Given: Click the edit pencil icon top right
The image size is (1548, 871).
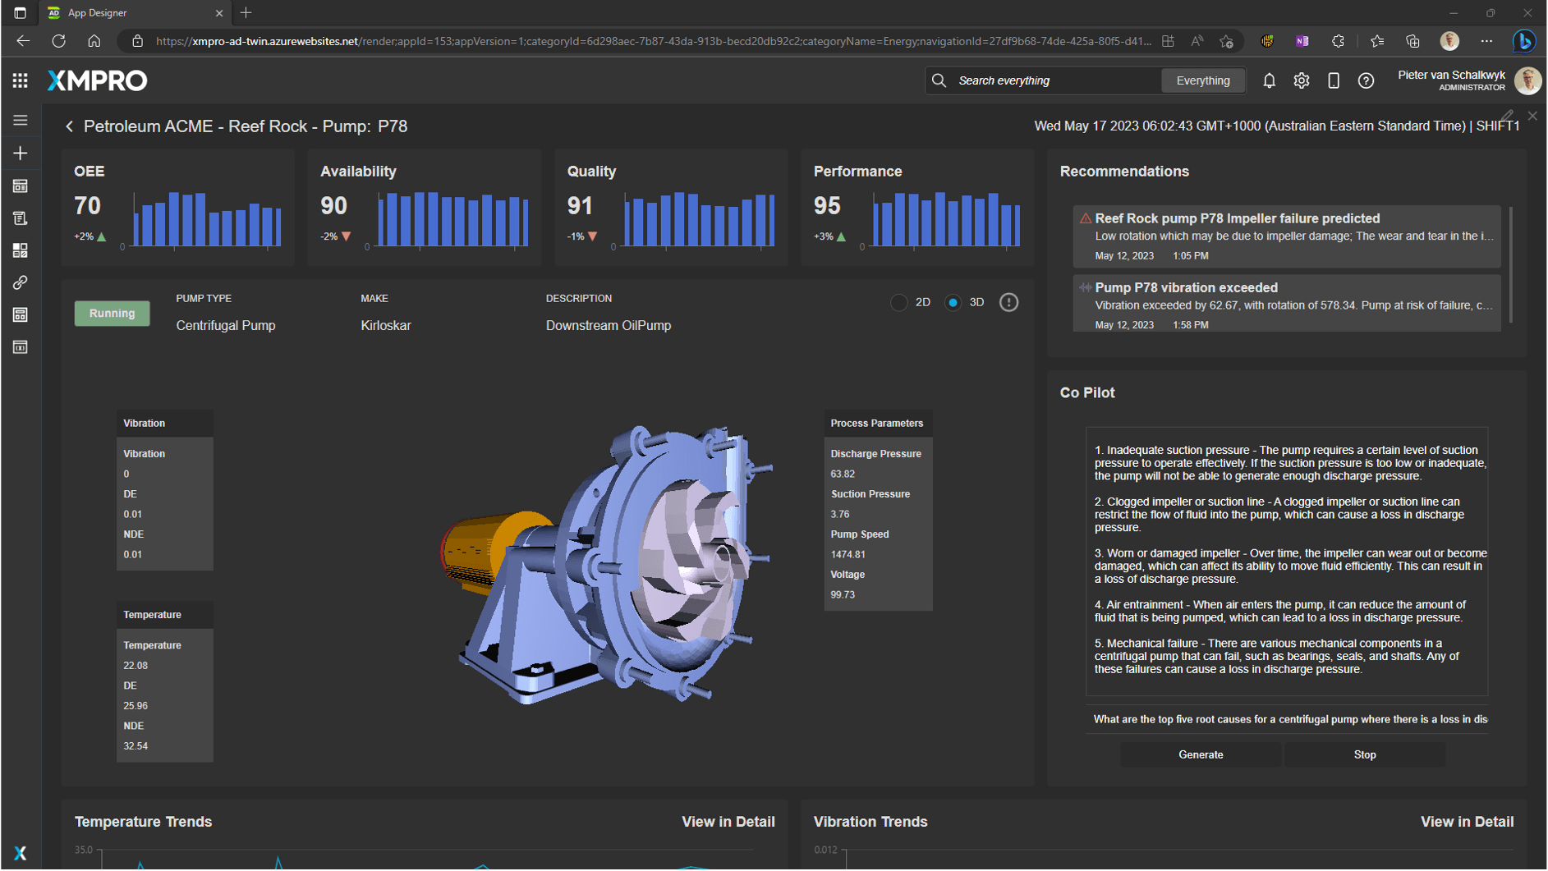Looking at the screenshot, I should [x=1507, y=116].
